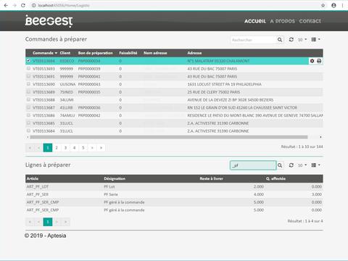Open the browser profile account icon

333,5
